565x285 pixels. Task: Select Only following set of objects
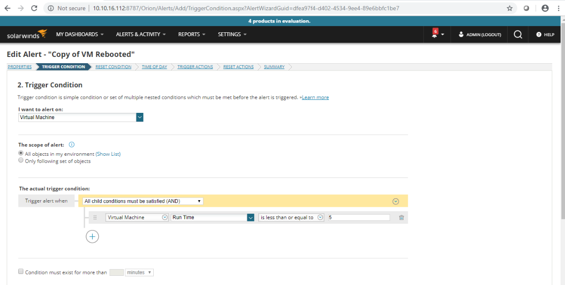(x=21, y=160)
